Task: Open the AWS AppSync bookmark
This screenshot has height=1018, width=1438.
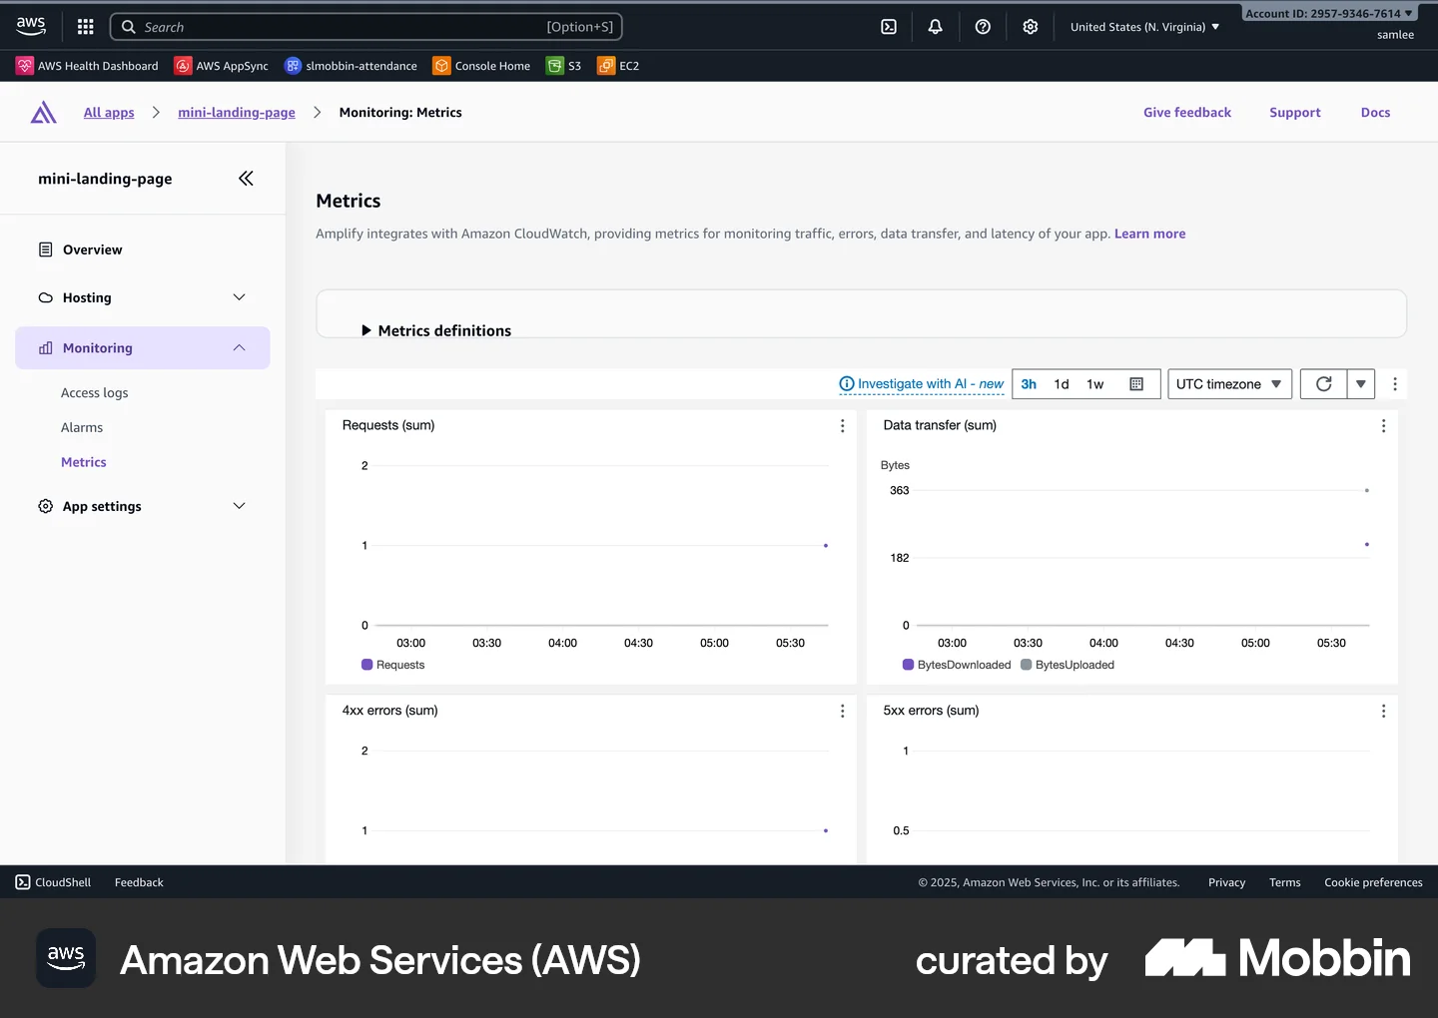Action: pyautogui.click(x=222, y=66)
